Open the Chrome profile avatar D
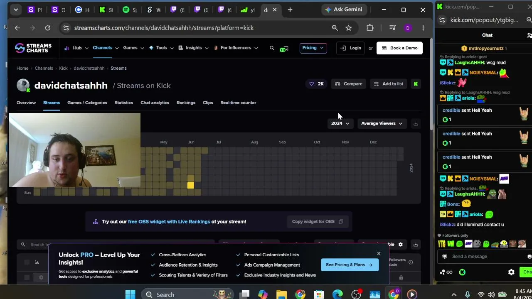The image size is (532, 299). 408,28
